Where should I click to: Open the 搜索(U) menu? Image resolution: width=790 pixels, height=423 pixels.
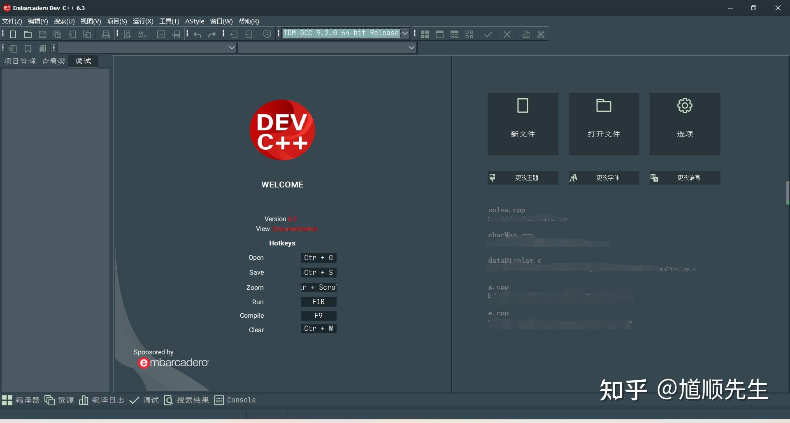(64, 21)
